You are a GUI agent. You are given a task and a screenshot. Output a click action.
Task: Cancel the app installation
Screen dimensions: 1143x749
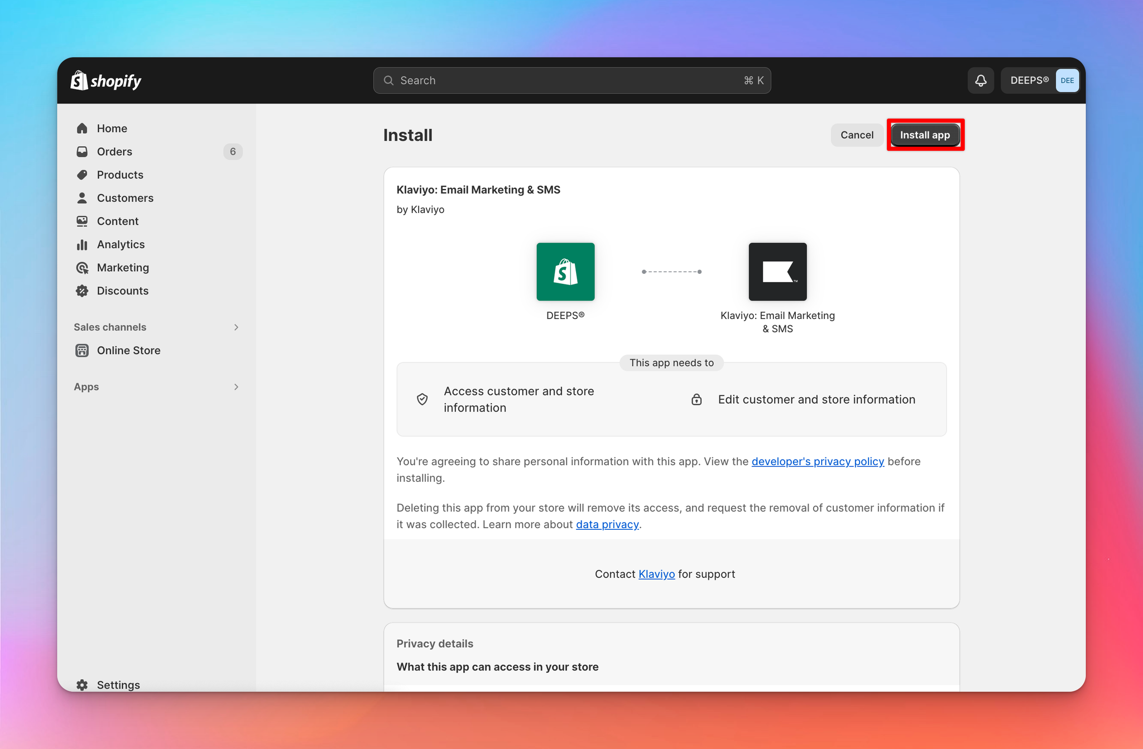pos(857,135)
